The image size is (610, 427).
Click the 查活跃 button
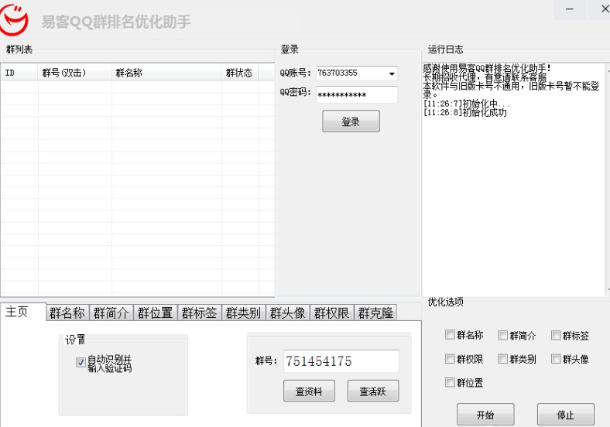point(372,391)
